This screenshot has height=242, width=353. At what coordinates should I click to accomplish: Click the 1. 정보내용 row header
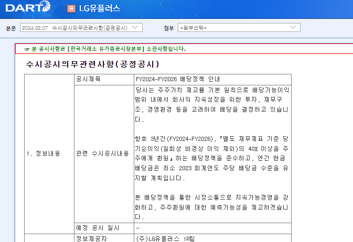pos(49,154)
